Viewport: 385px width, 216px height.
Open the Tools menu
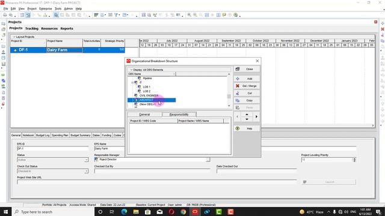(58, 8)
